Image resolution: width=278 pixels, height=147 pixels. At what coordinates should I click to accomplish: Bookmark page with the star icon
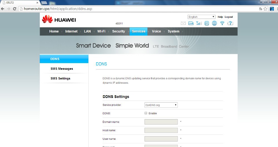point(265,9)
